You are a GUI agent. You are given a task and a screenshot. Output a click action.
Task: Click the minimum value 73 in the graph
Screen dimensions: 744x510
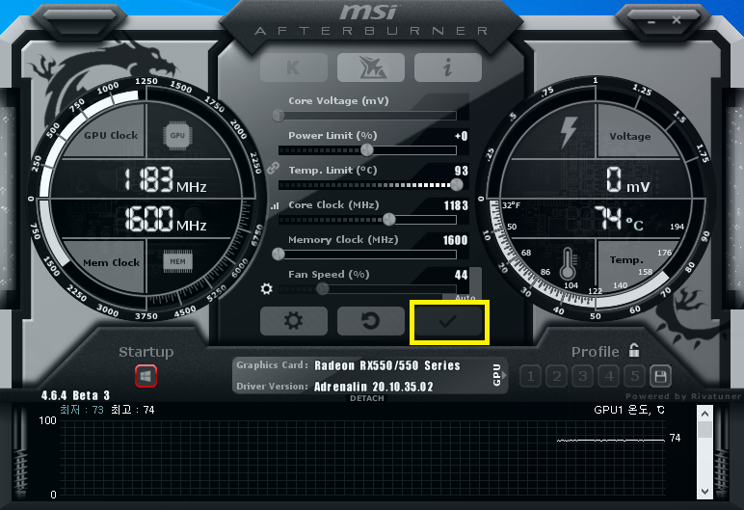[97, 410]
